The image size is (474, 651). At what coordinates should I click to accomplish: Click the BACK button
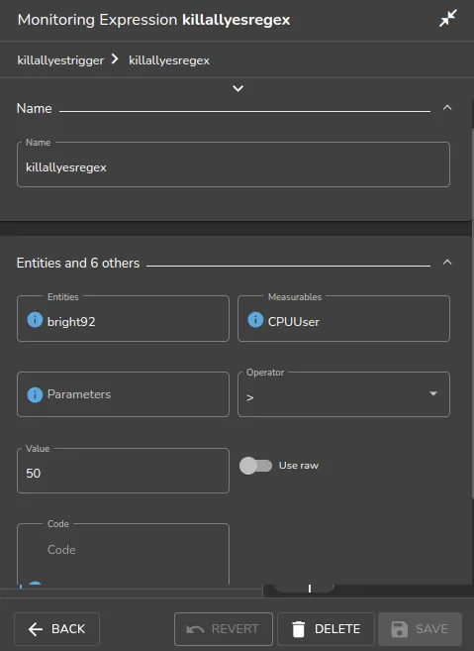point(56,629)
